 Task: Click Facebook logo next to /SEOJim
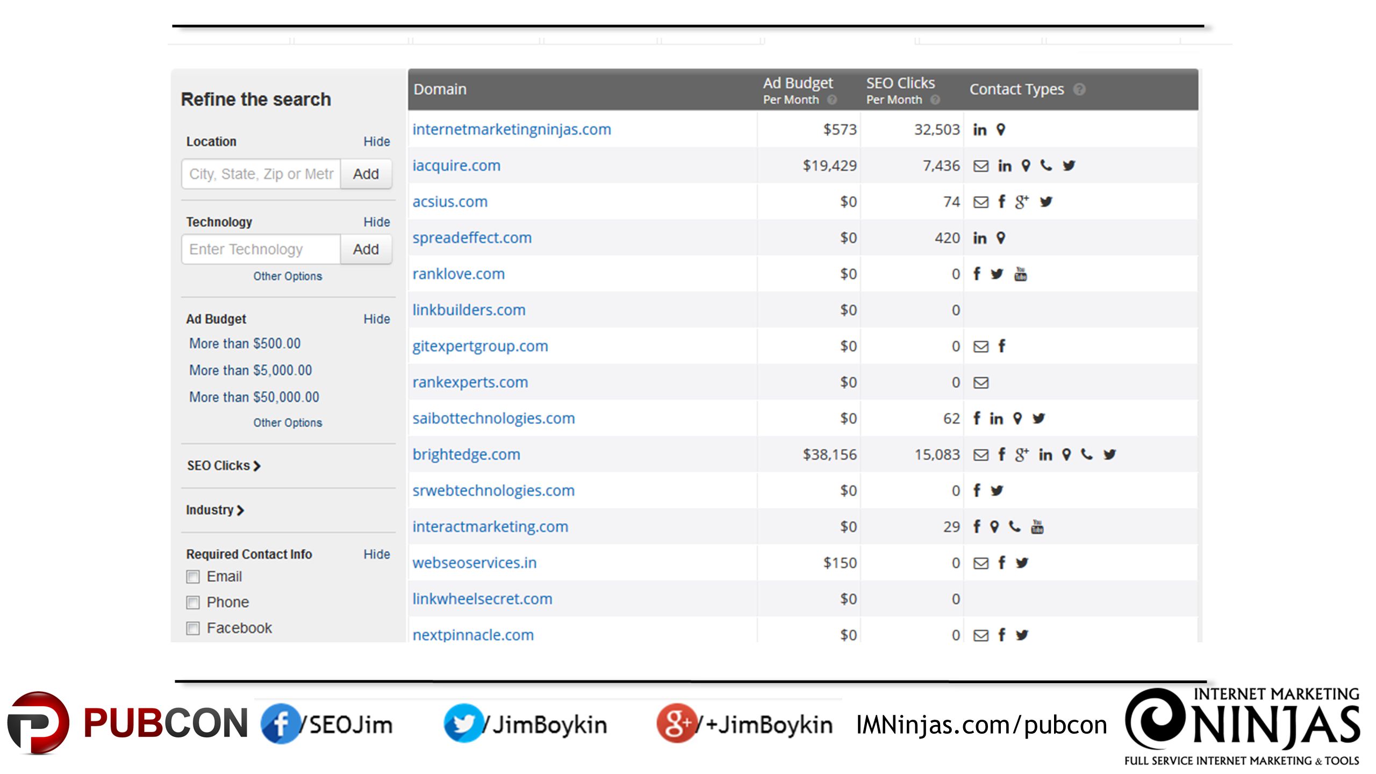281,723
